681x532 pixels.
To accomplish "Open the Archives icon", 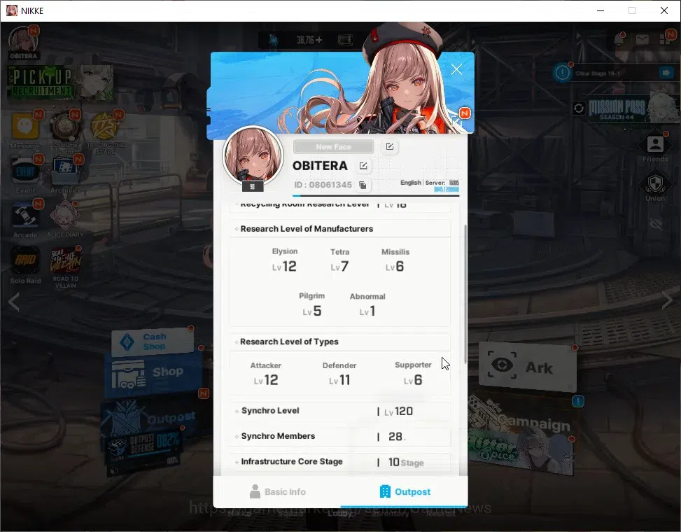I will pyautogui.click(x=64, y=174).
